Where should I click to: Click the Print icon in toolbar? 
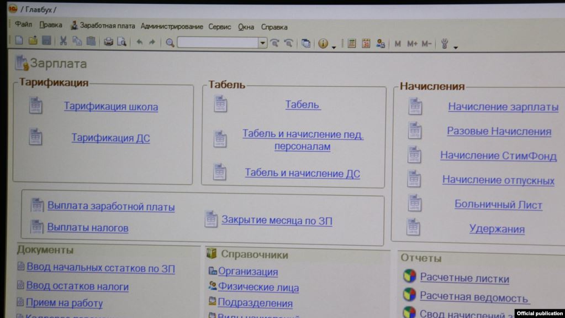tap(108, 42)
